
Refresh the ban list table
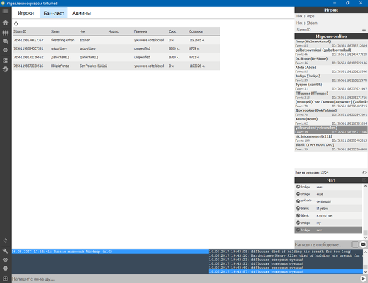point(16,23)
